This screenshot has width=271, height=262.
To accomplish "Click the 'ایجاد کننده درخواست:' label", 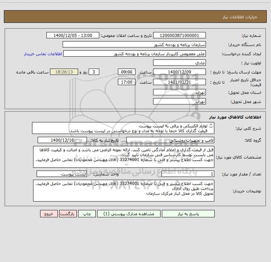I will [x=241, y=54].
